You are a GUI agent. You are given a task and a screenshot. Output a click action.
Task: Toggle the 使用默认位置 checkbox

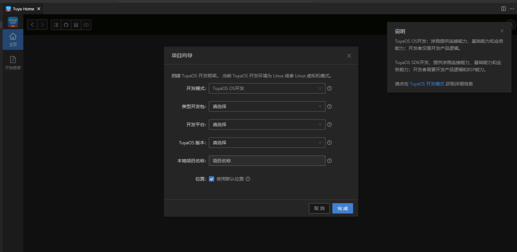pos(212,179)
